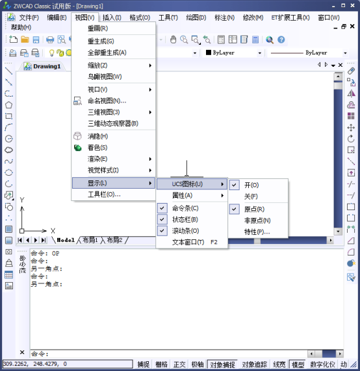Select the Line draw tool
Screen dimensions: 360x371
click(8, 71)
